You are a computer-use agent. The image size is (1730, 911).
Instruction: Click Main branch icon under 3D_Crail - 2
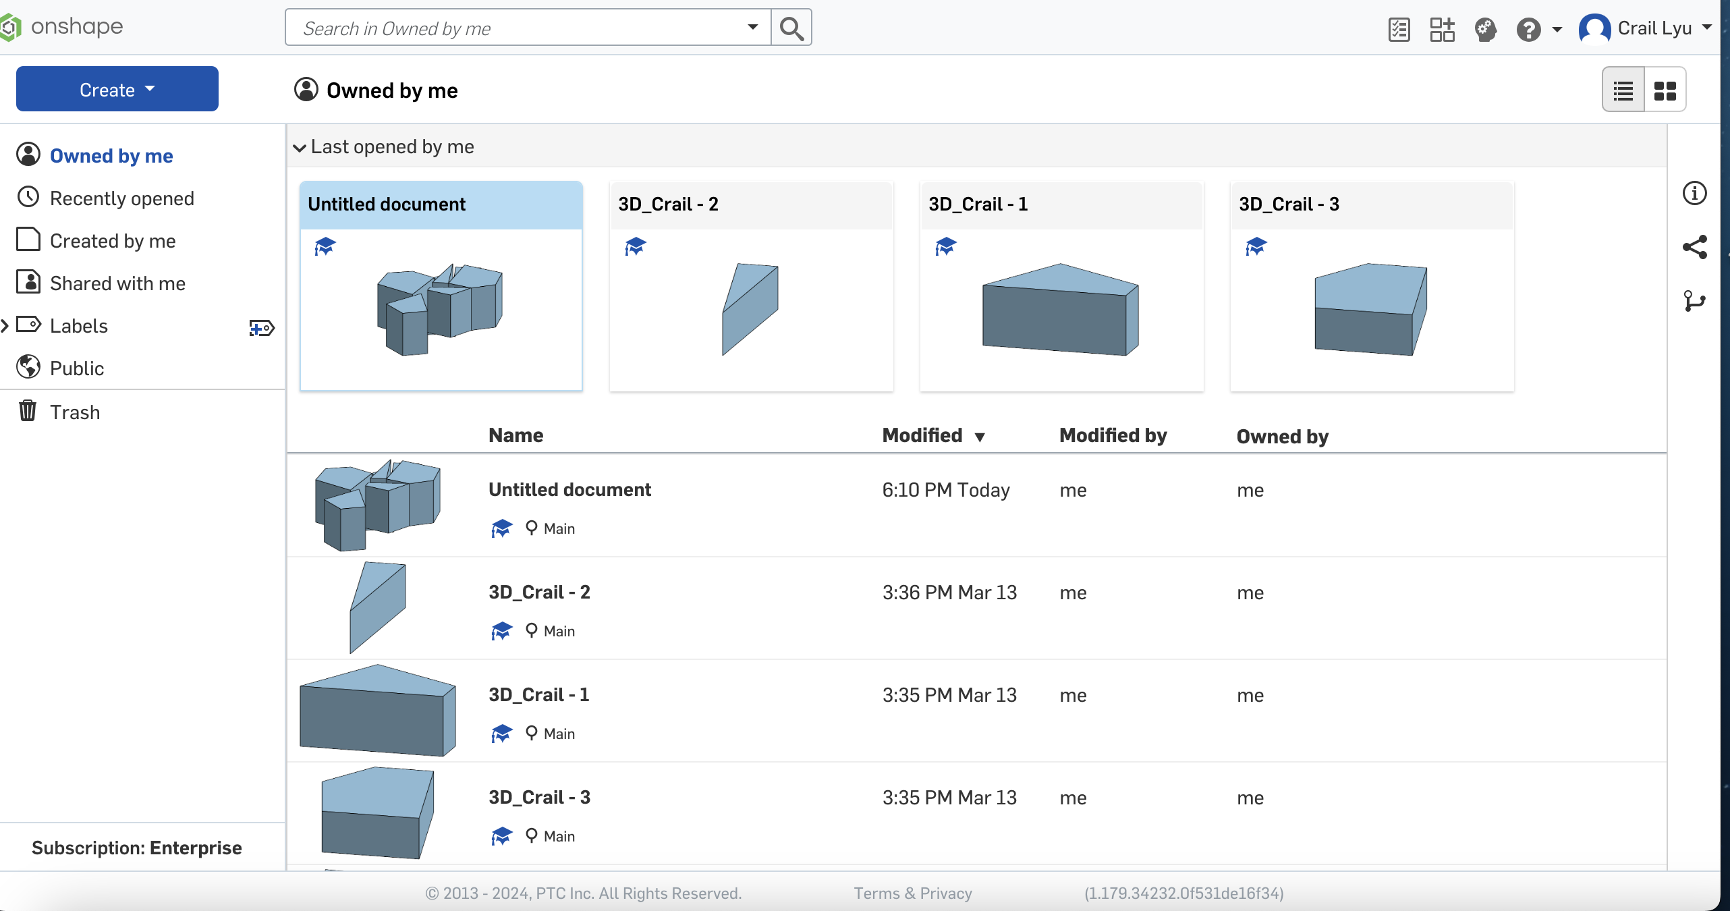point(532,630)
